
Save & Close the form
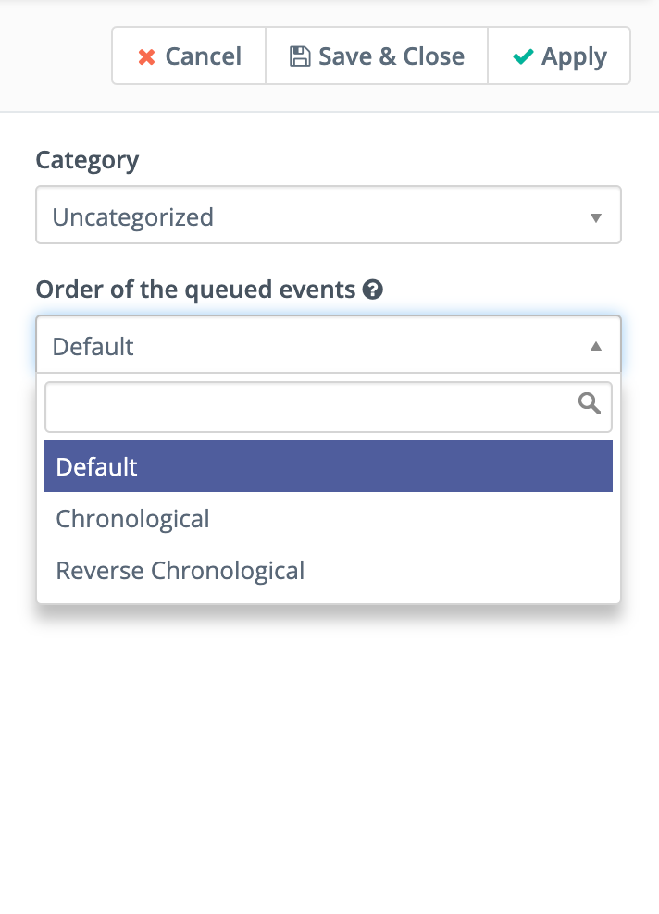click(x=377, y=56)
